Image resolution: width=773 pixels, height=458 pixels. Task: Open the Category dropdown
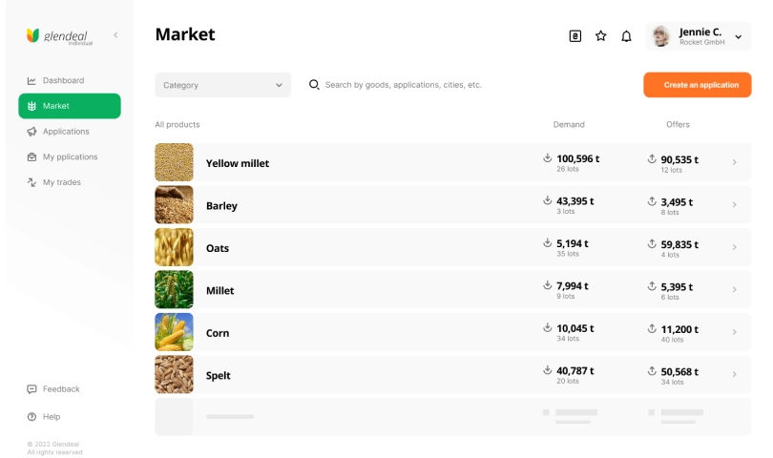pyautogui.click(x=222, y=85)
